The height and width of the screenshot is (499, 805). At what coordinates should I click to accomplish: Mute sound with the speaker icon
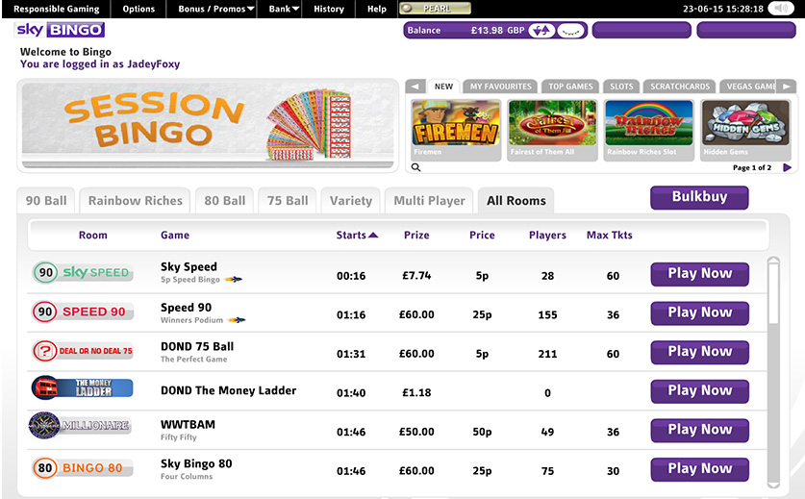[781, 9]
